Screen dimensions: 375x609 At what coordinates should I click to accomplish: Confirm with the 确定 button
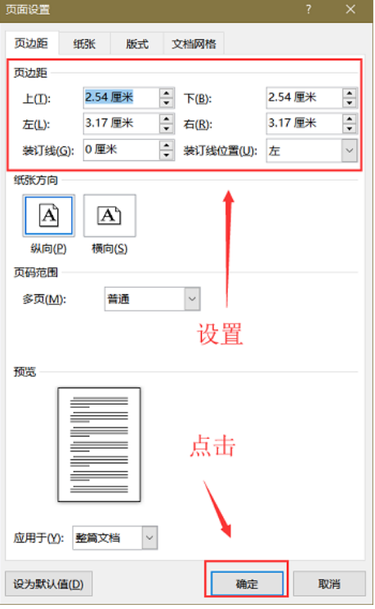247,584
